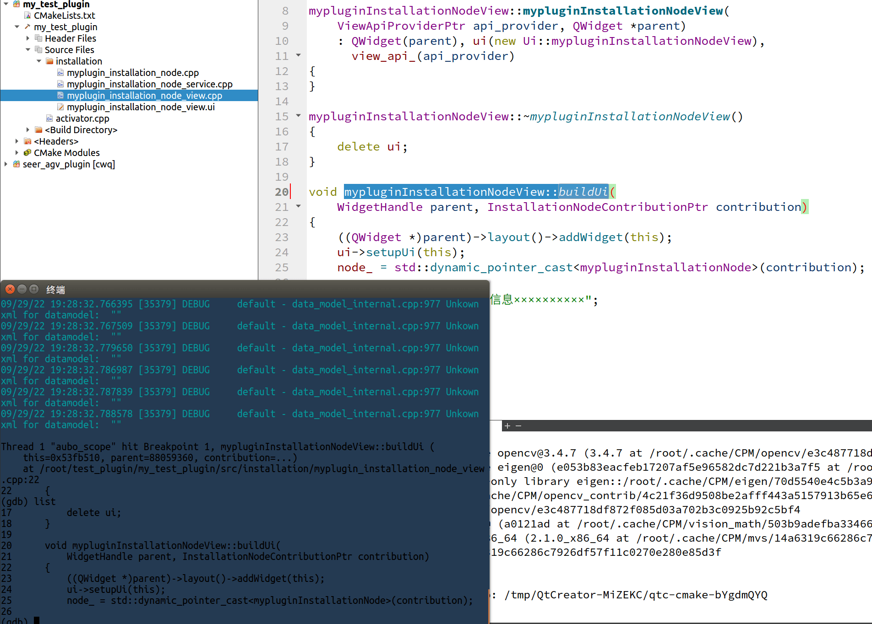Viewport: 872px width, 624px height.
Task: Fold the destructor at line 15
Action: (x=298, y=116)
